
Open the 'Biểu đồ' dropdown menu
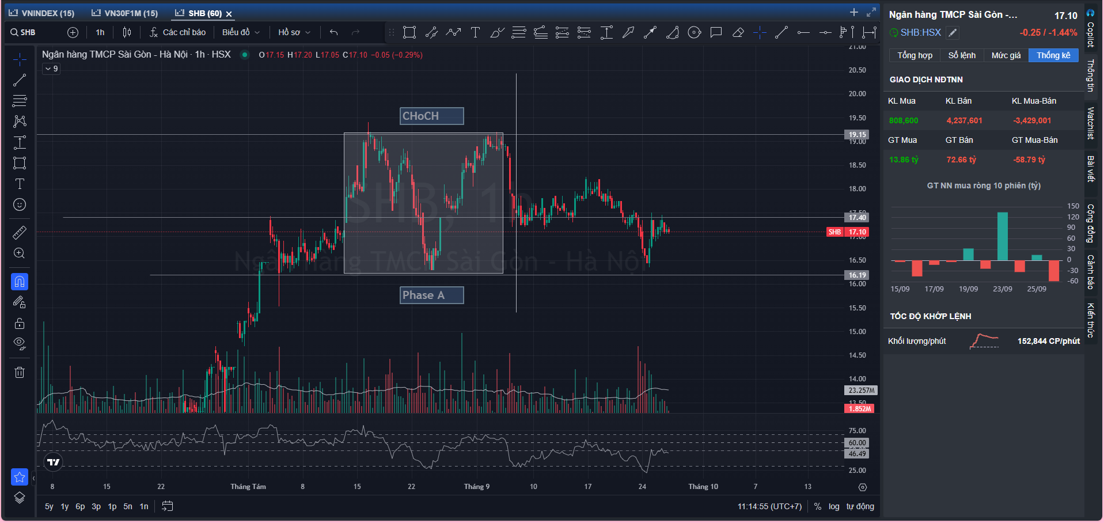click(241, 32)
